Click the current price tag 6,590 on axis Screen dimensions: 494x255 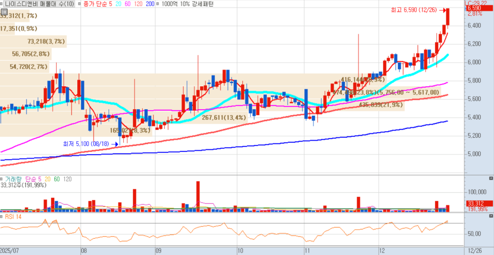[479, 8]
